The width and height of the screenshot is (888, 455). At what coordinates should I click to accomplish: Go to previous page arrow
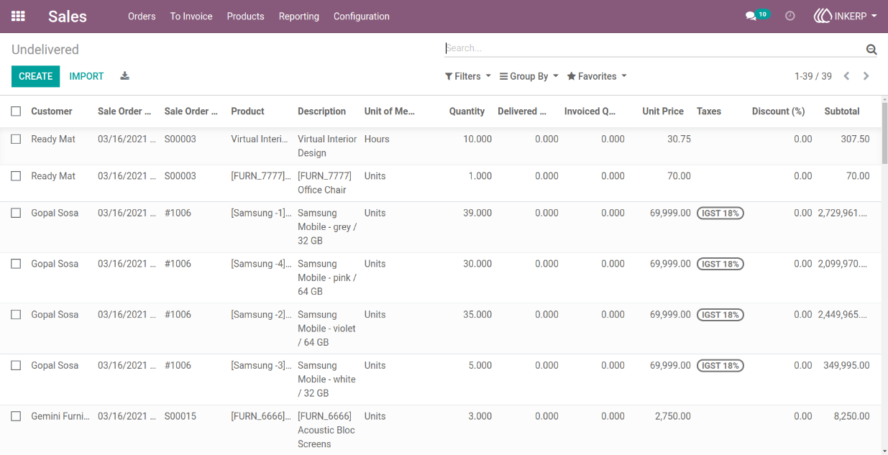tap(847, 76)
